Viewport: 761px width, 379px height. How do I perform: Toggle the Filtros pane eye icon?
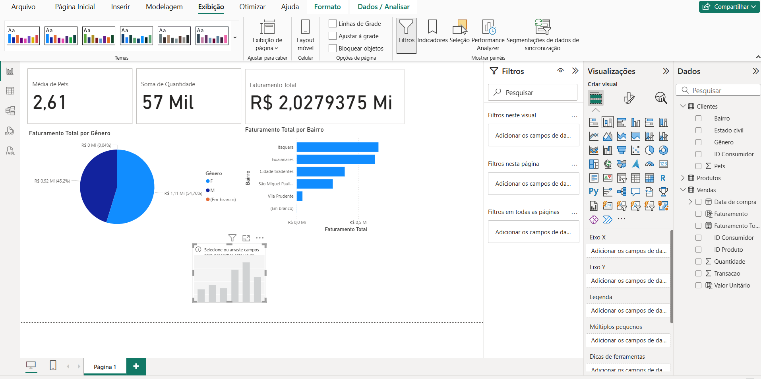(x=560, y=71)
